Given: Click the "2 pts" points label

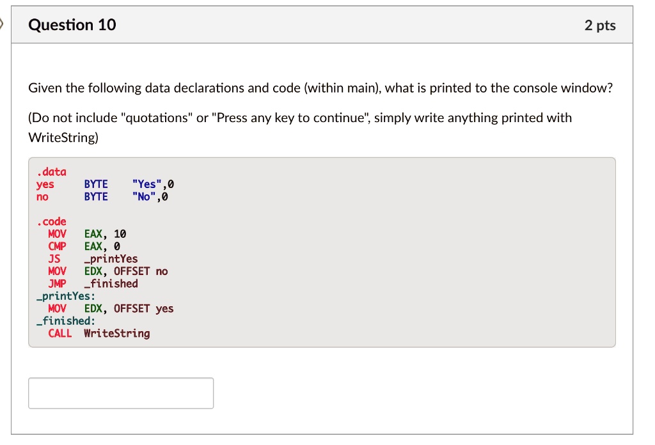Looking at the screenshot, I should (600, 26).
